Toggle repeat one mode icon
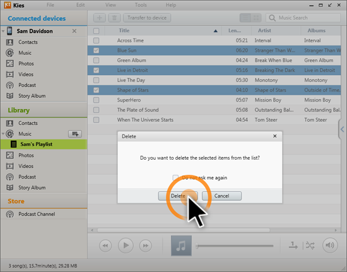Viewport: 347px width, 272px height. (293, 245)
